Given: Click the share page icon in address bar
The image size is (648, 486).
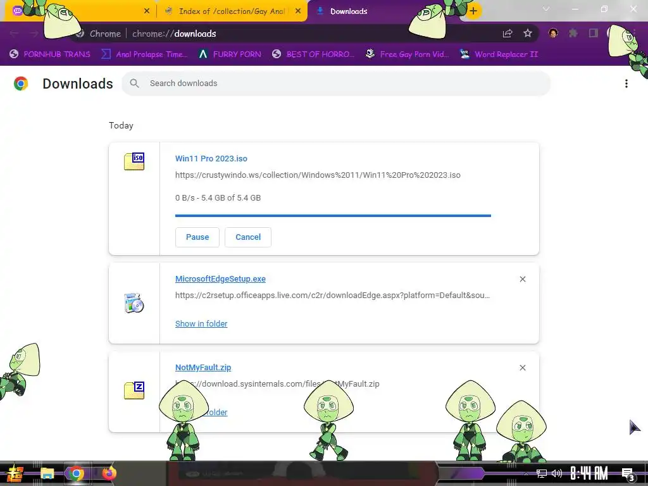Looking at the screenshot, I should pyautogui.click(x=508, y=34).
